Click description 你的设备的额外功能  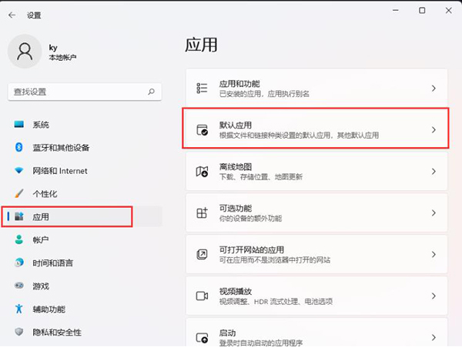tap(250, 219)
